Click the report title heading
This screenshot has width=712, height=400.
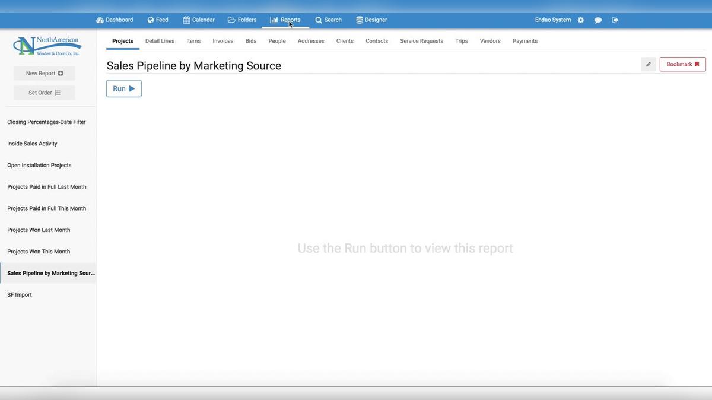pyautogui.click(x=194, y=66)
